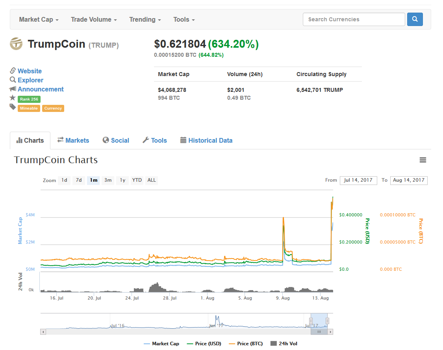Click the $4,068,278 market cap value
The image size is (443, 350).
[x=172, y=90]
